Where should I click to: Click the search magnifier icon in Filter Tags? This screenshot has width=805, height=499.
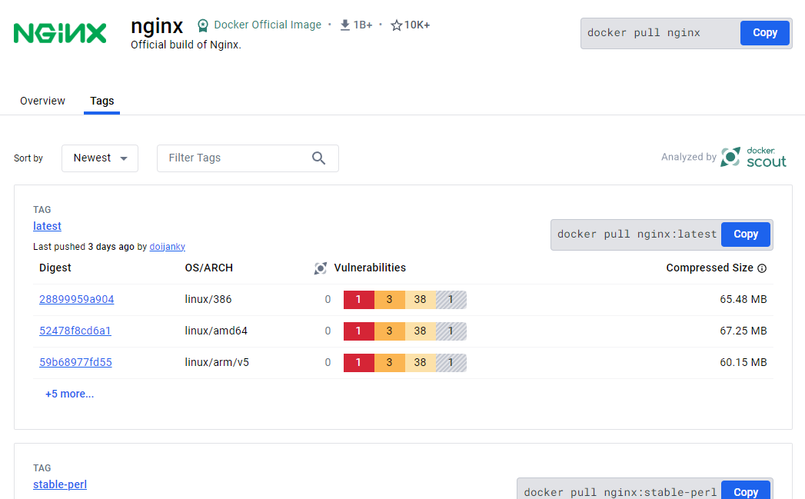(x=319, y=158)
